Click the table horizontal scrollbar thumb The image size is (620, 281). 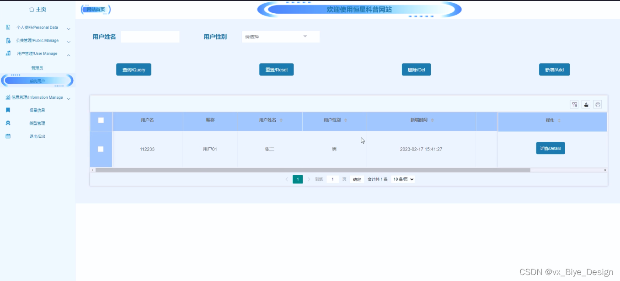click(313, 170)
